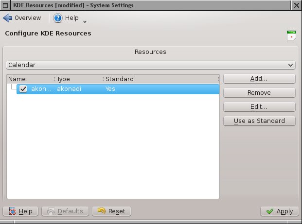This screenshot has height=224, width=302.
Task: Remove the selected resource
Action: tap(259, 93)
